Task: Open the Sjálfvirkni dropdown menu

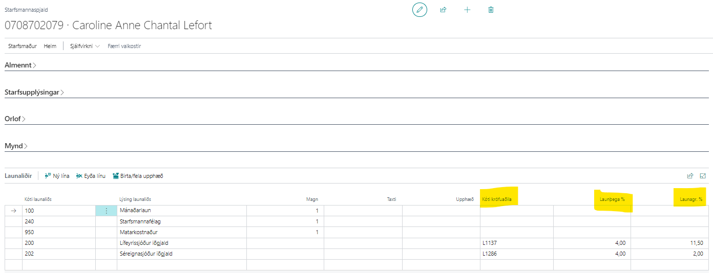Action: 85,46
